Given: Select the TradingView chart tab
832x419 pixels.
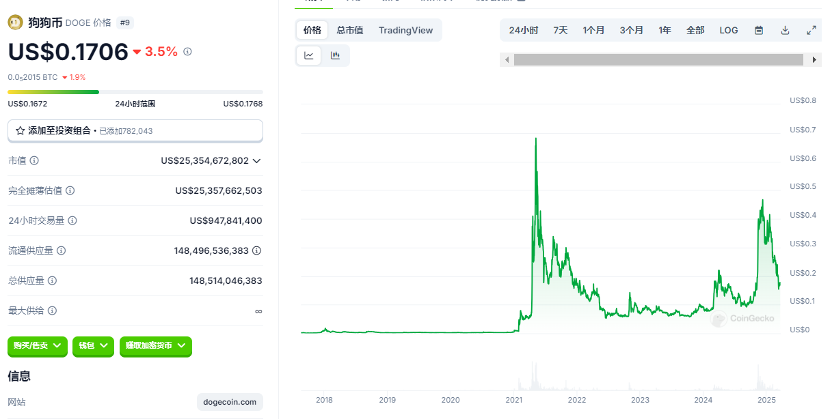Looking at the screenshot, I should (406, 30).
